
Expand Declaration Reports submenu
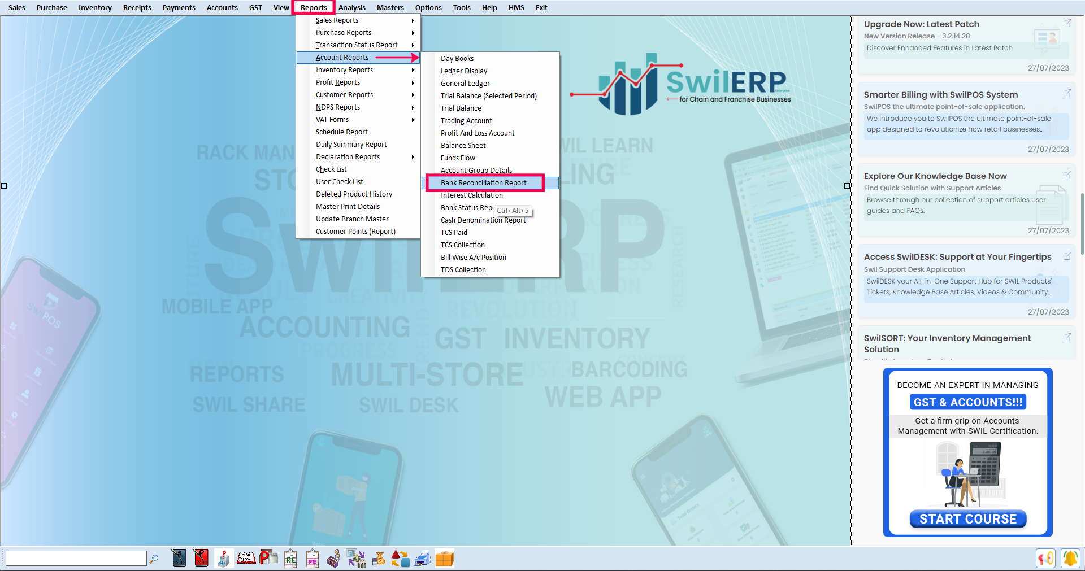tap(358, 157)
